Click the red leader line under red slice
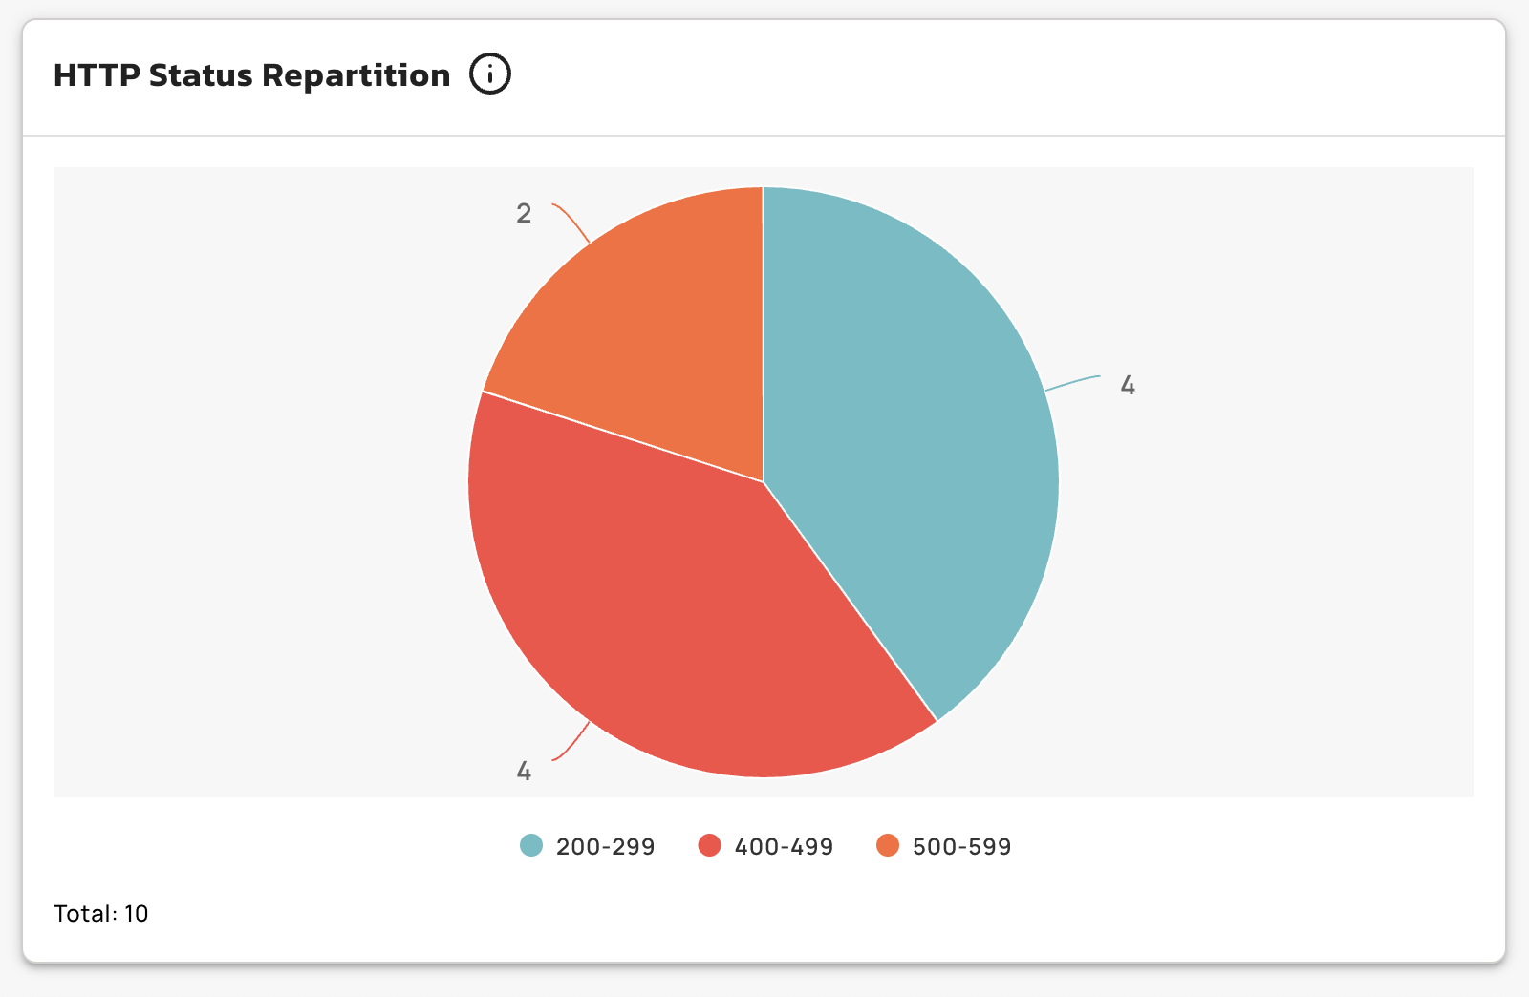 point(571,745)
